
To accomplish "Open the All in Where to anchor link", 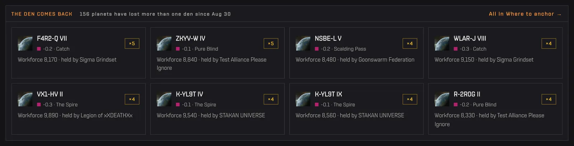I will (x=525, y=14).
